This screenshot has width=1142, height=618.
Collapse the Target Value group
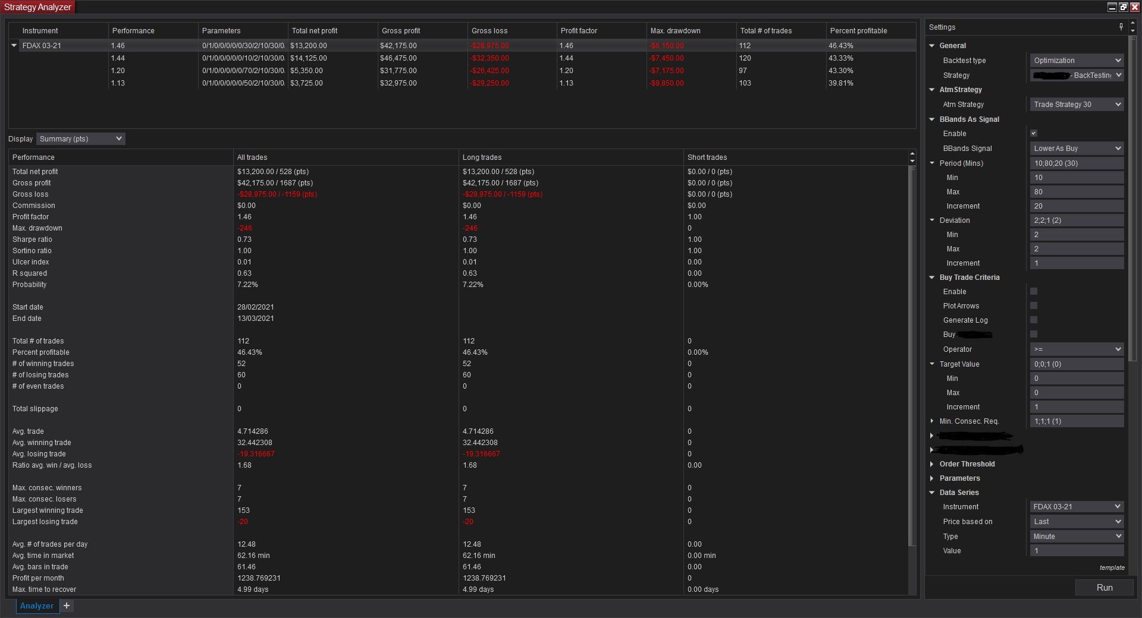932,364
